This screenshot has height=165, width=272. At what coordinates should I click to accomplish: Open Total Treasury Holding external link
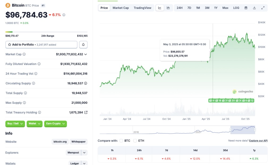86,112
